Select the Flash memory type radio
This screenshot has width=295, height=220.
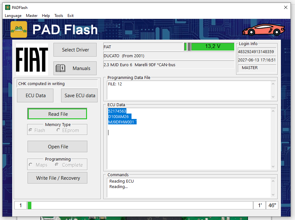pyautogui.click(x=30, y=130)
